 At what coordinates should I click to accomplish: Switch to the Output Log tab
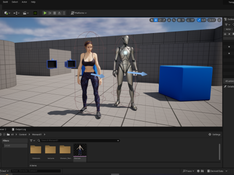click(19, 129)
